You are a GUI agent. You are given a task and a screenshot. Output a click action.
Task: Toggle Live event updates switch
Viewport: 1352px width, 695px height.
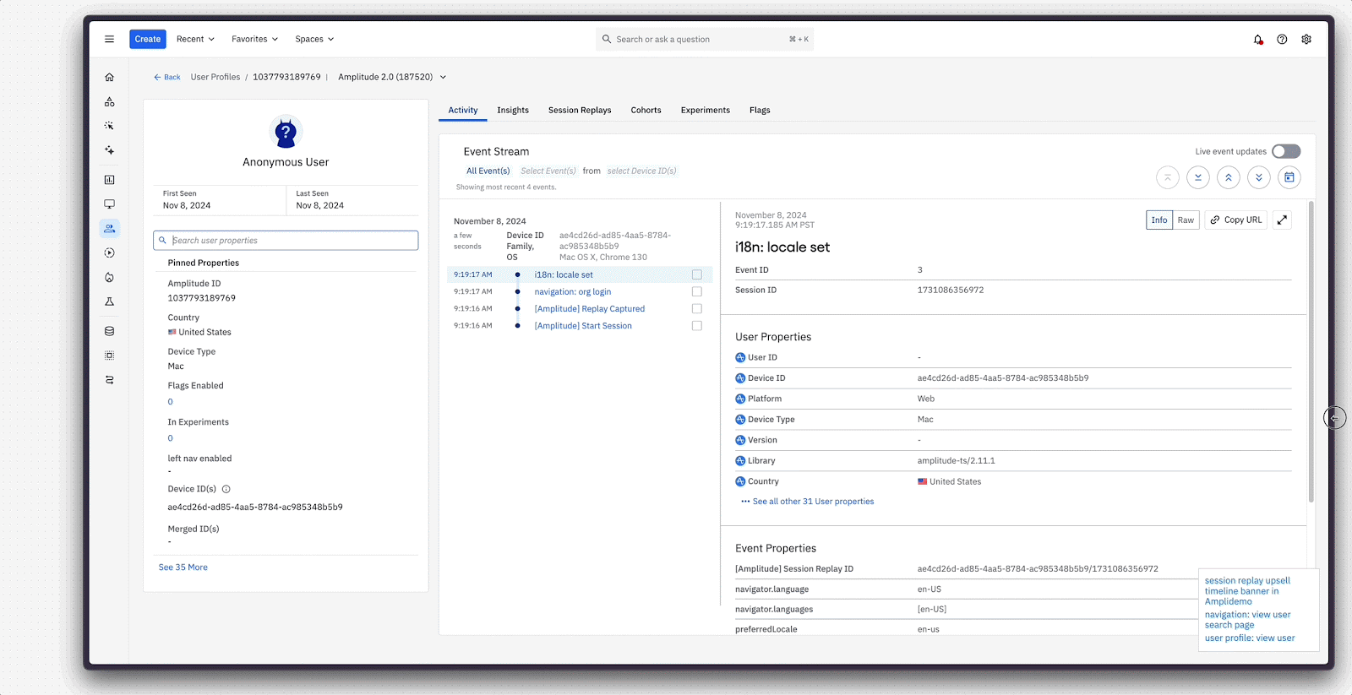[x=1286, y=151]
